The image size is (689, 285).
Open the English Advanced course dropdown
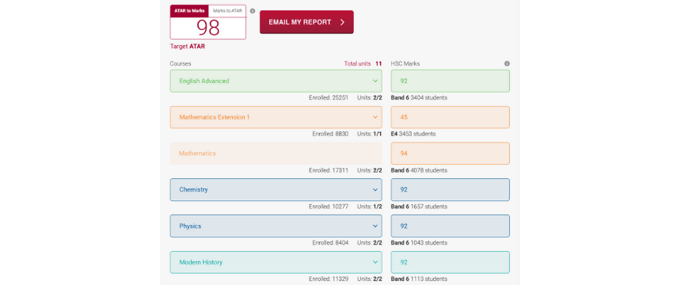click(276, 81)
